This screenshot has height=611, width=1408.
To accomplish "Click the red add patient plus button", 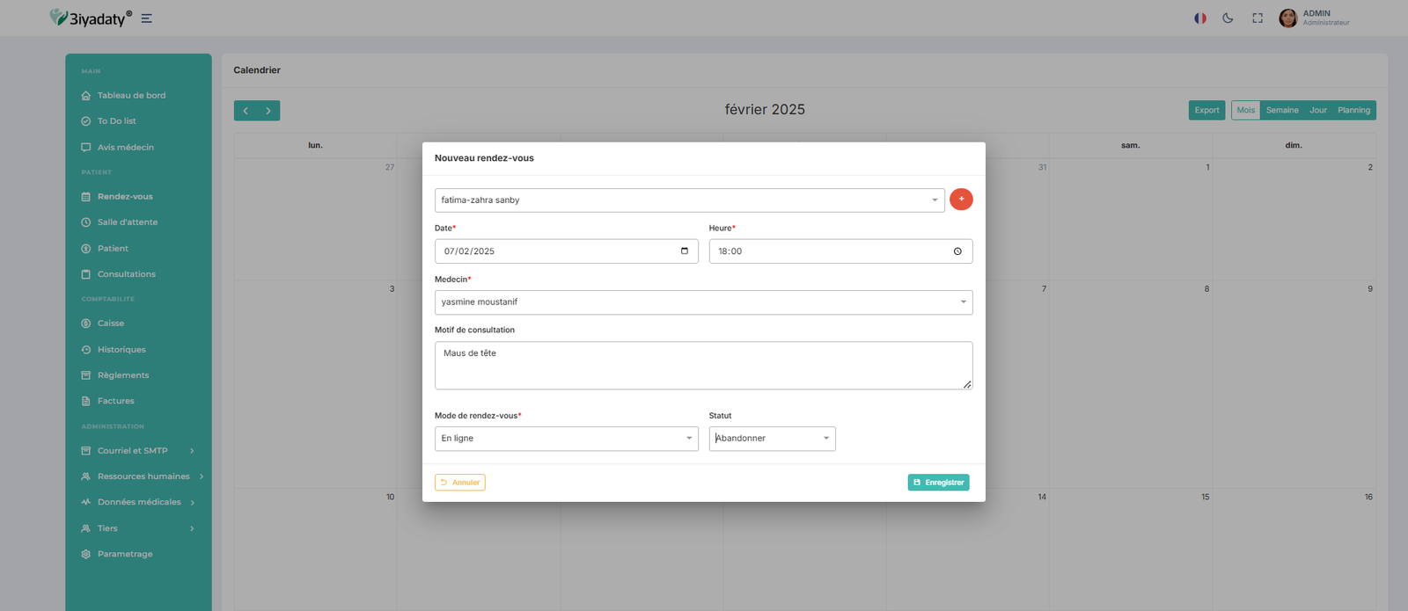I will pyautogui.click(x=961, y=200).
